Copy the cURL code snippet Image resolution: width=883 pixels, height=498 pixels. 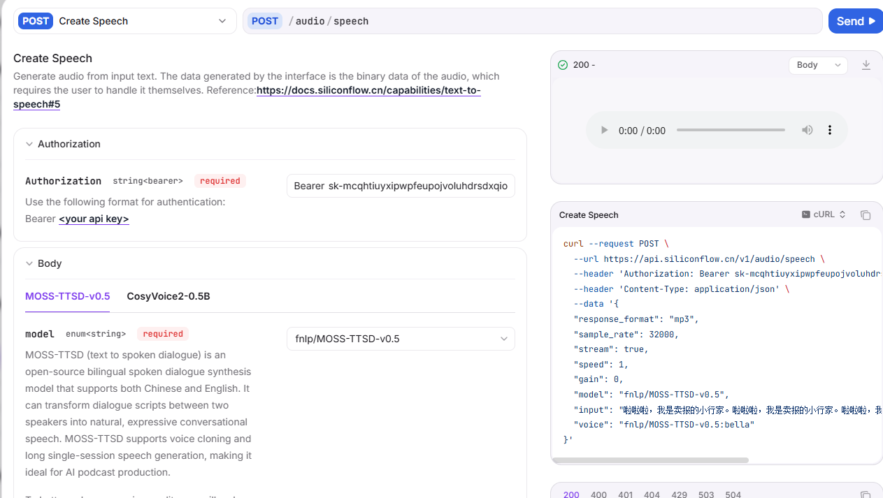866,215
